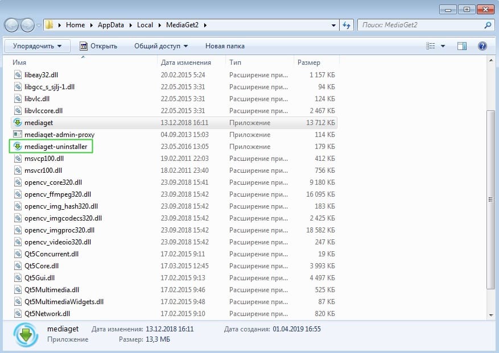This screenshot has height=353, width=499.
Task: Sort by the Размер column header
Action: pos(309,63)
